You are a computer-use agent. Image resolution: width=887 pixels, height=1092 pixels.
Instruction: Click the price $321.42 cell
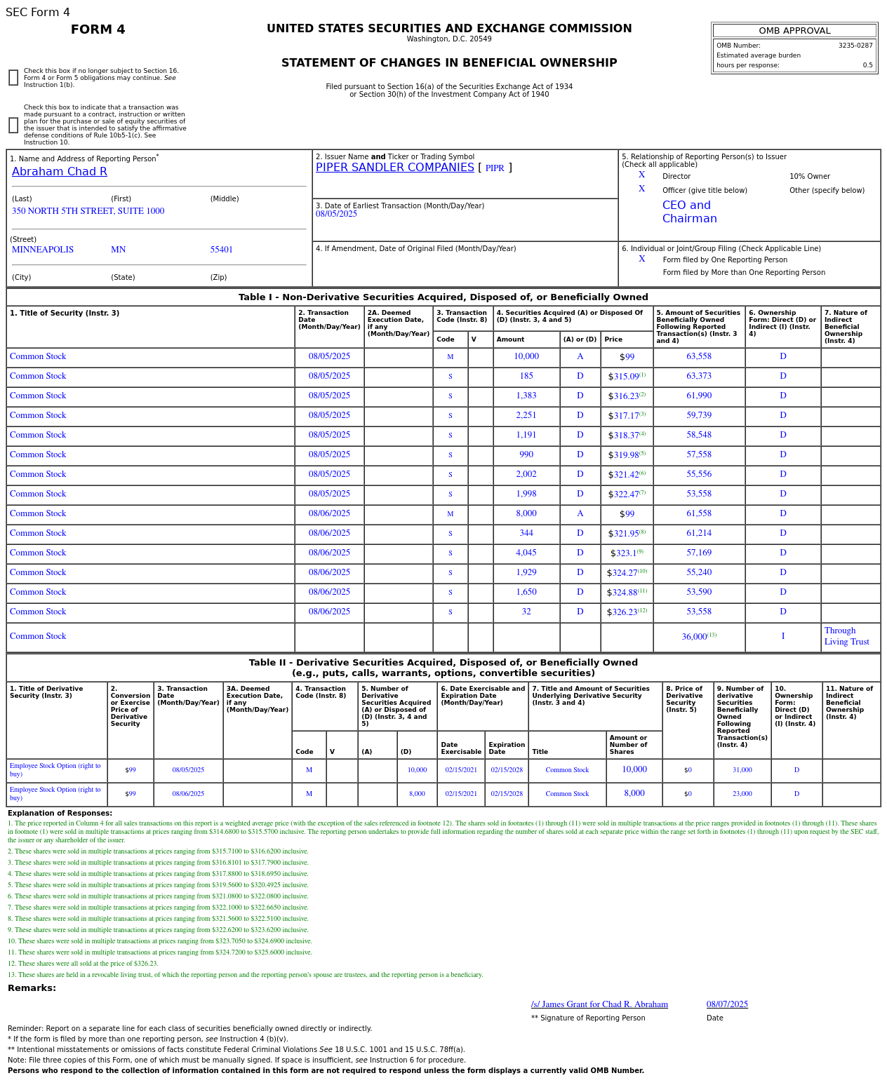click(627, 475)
